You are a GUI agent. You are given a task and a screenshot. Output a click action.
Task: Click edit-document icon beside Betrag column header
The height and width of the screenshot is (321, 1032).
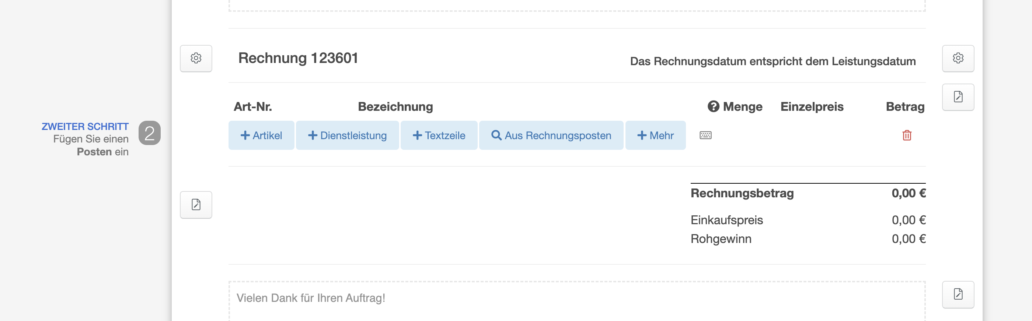[958, 97]
